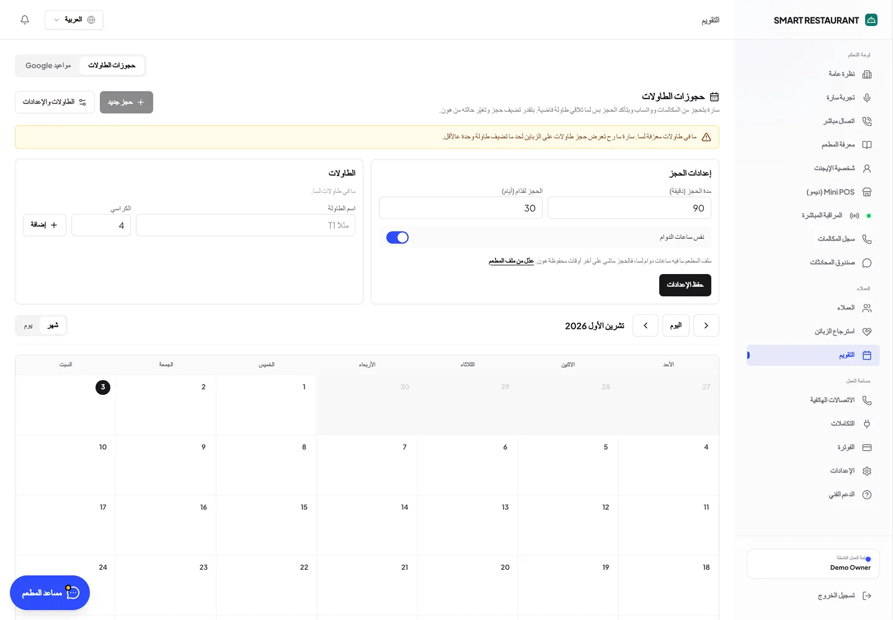Toggle the نفس ساعات الدوام switch

tap(398, 237)
